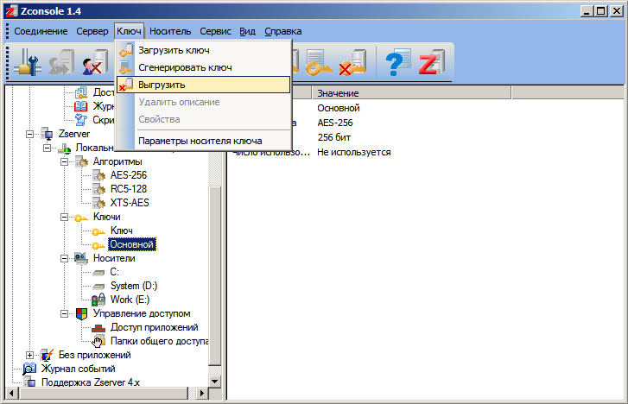This screenshot has width=628, height=404.
Task: Open the Справка menu
Action: 283,31
